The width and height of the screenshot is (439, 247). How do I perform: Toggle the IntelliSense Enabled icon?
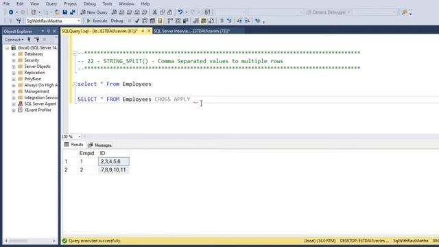click(160, 21)
